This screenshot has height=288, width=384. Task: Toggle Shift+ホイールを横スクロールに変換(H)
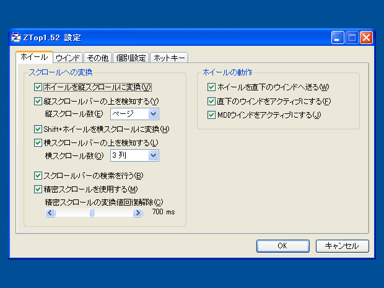tap(38, 129)
